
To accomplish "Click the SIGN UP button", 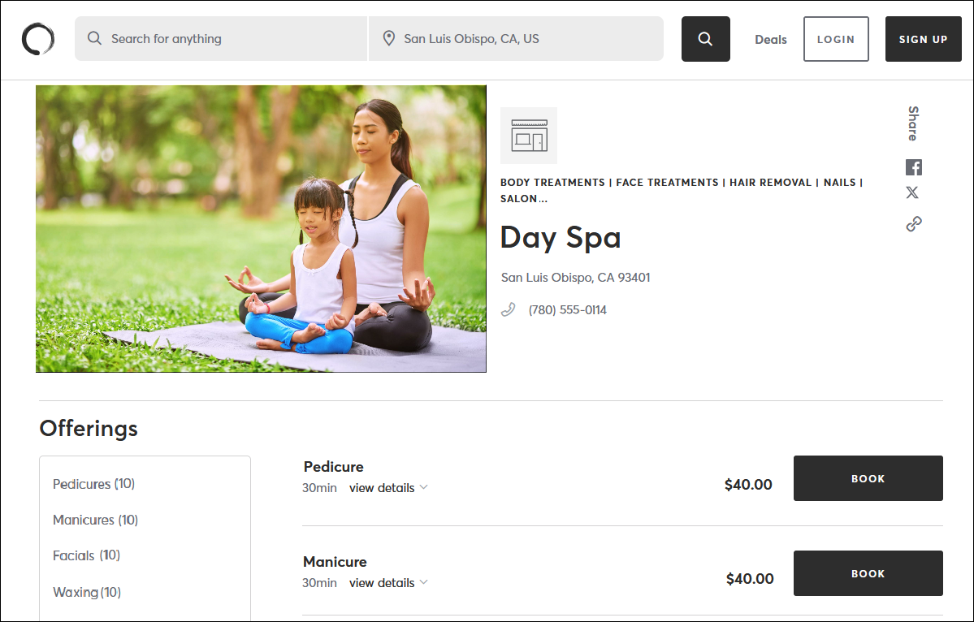I will pos(923,38).
